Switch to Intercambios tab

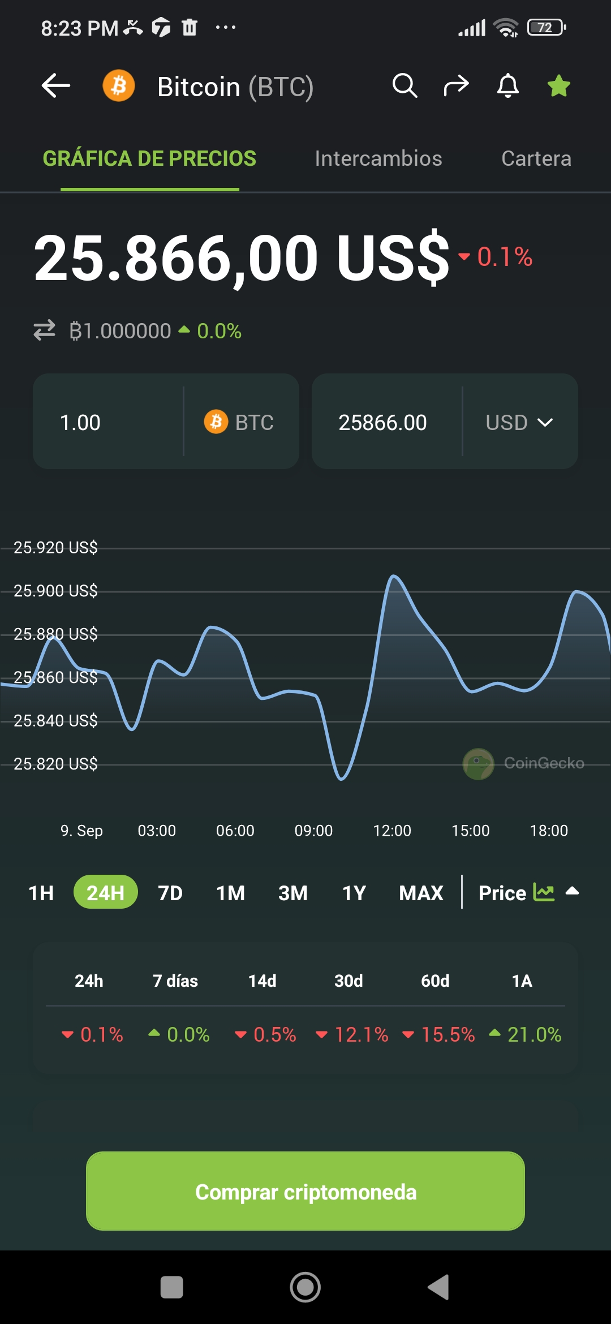pyautogui.click(x=378, y=158)
